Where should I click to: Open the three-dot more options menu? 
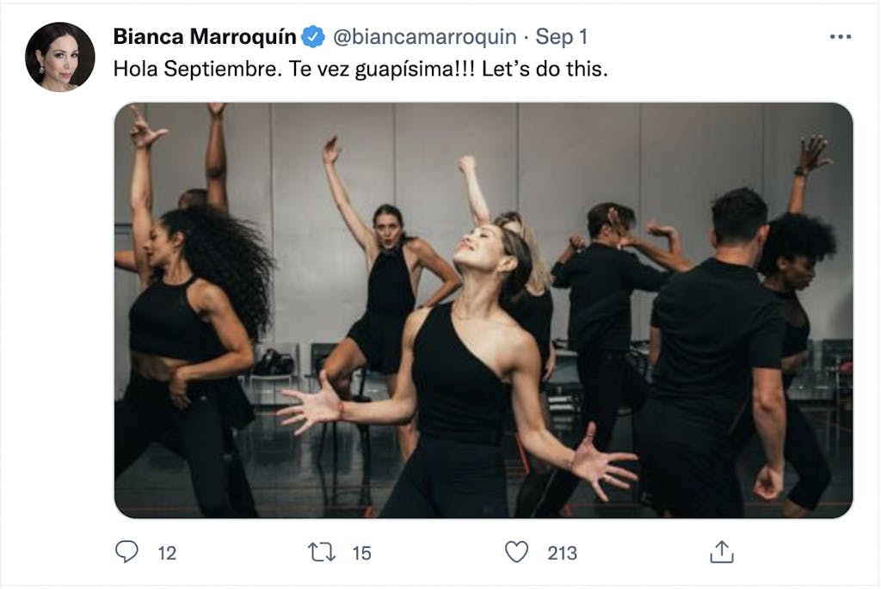tap(840, 37)
